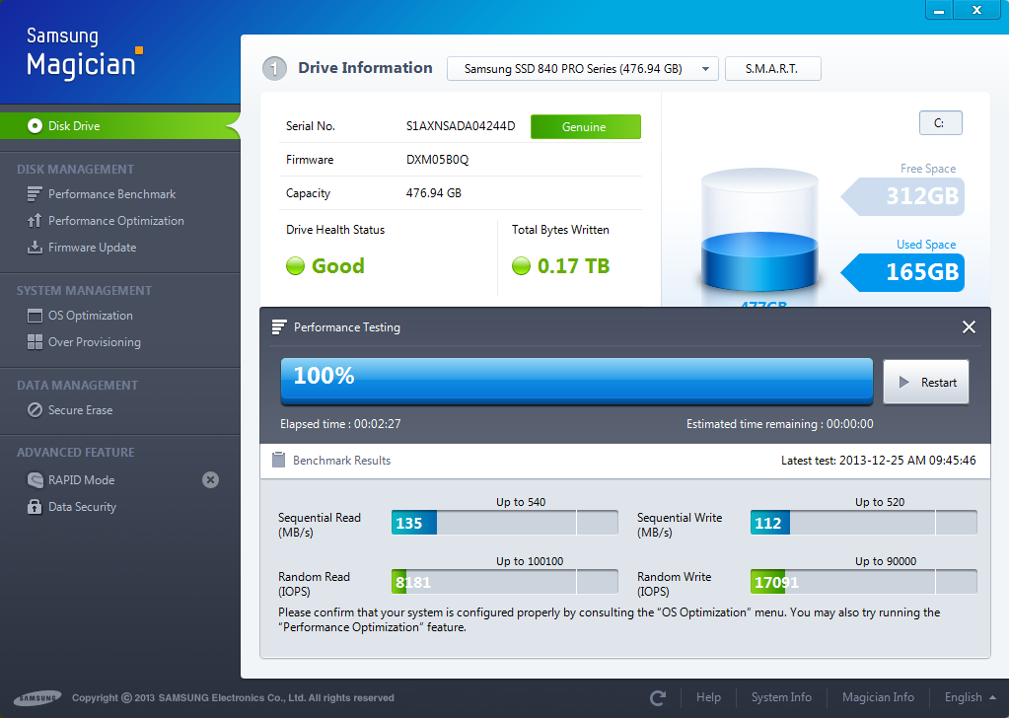The height and width of the screenshot is (719, 1009).
Task: Select Disk Drive in the sidebar
Action: pos(74,126)
